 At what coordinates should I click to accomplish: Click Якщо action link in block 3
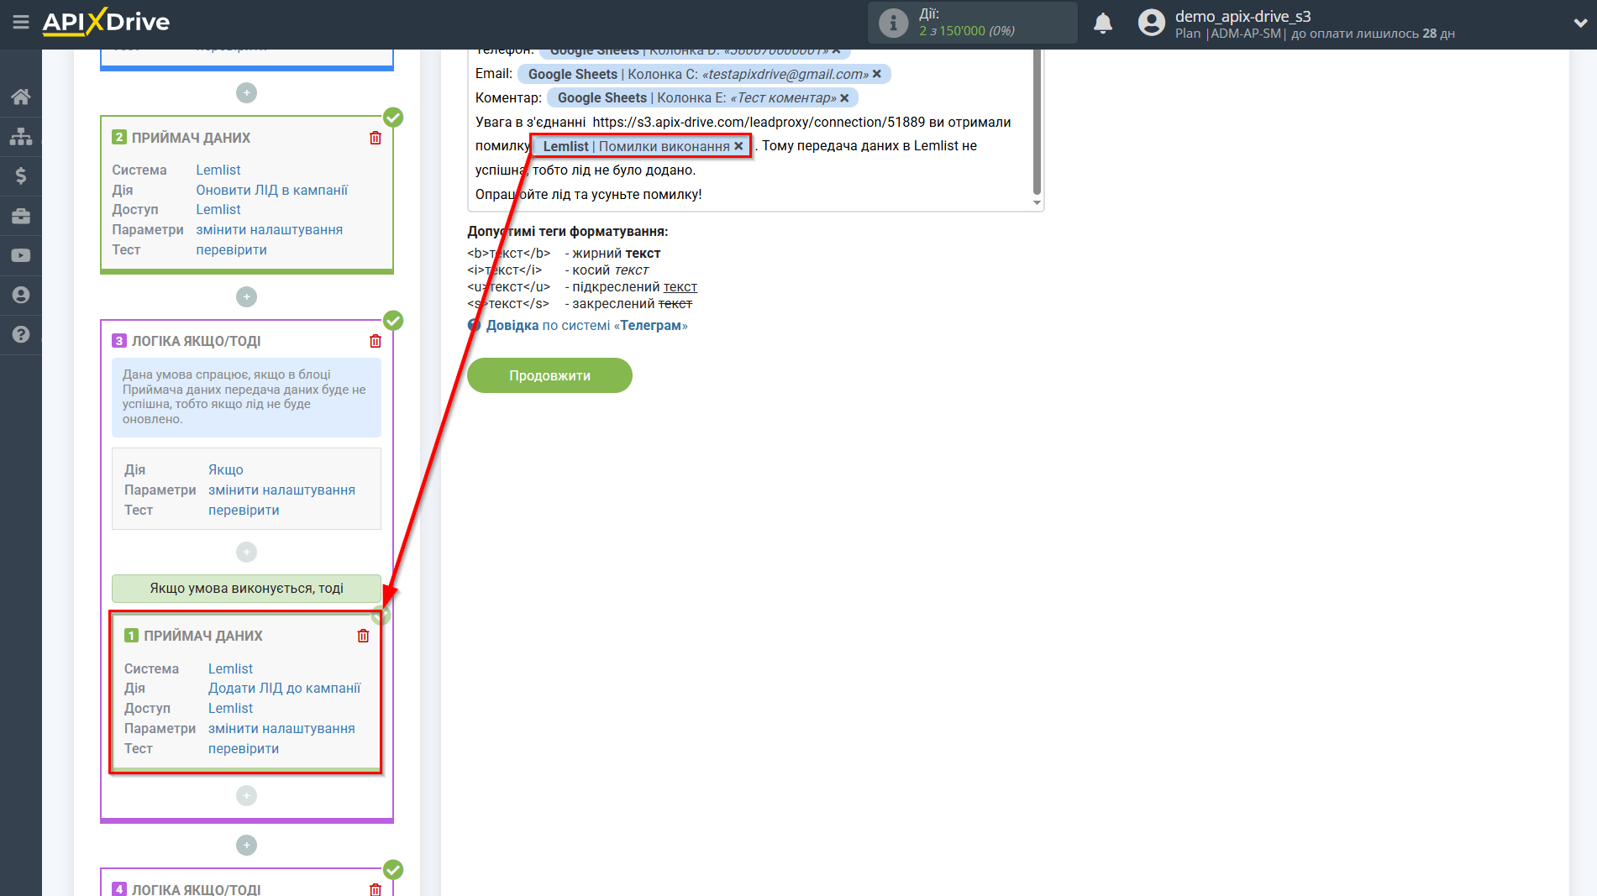click(226, 469)
